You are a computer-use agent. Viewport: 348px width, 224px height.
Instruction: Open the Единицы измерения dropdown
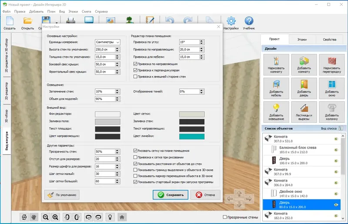[x=107, y=42]
